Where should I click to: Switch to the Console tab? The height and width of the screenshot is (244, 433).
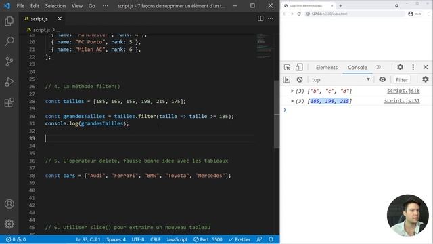357,68
